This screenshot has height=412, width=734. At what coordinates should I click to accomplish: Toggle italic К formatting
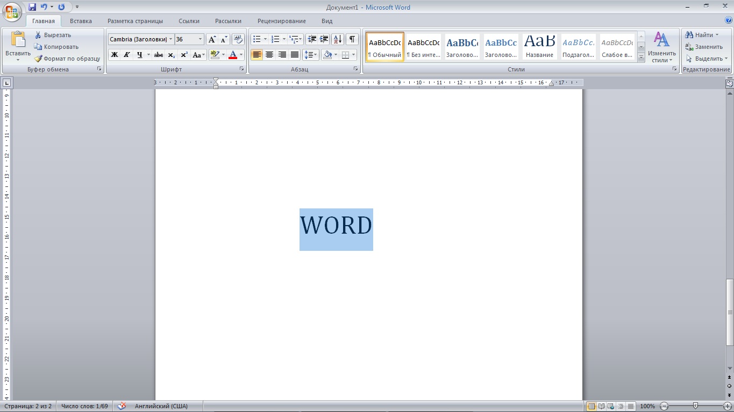click(x=126, y=55)
